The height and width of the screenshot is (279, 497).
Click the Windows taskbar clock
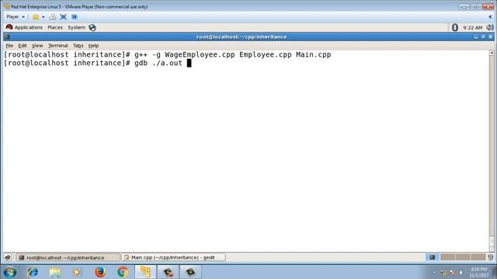479,272
